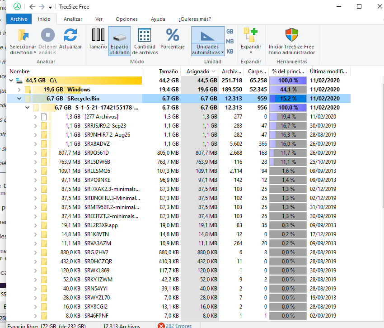Screen dimensions: 384x328
Task: Click the $RDHCZQR folder icon
Action: pos(44,261)
